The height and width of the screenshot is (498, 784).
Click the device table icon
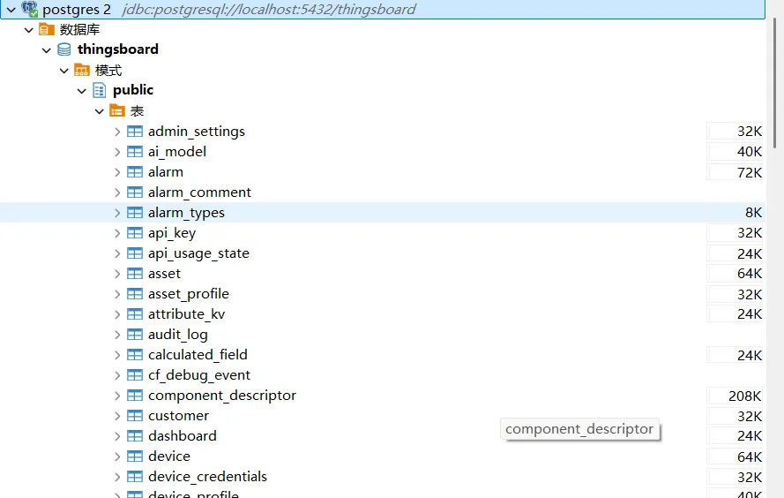135,456
